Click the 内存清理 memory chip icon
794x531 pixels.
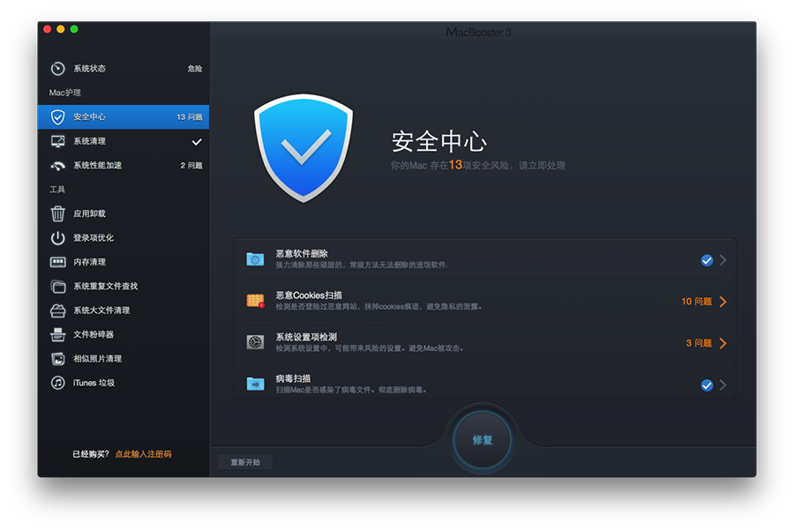[x=57, y=262]
